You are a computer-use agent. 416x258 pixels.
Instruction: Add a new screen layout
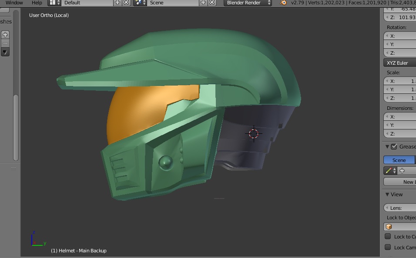coord(117,3)
